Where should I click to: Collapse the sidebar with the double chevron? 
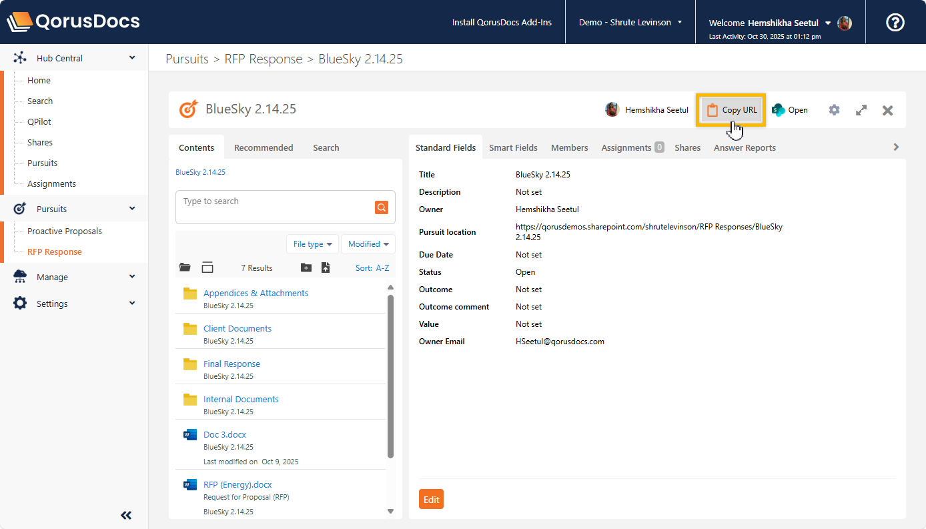click(x=126, y=515)
